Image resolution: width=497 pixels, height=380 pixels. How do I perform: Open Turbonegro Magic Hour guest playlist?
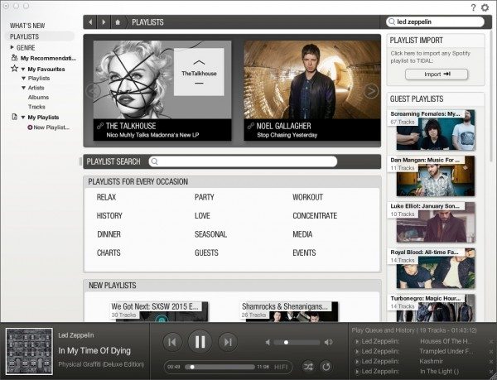[432, 308]
